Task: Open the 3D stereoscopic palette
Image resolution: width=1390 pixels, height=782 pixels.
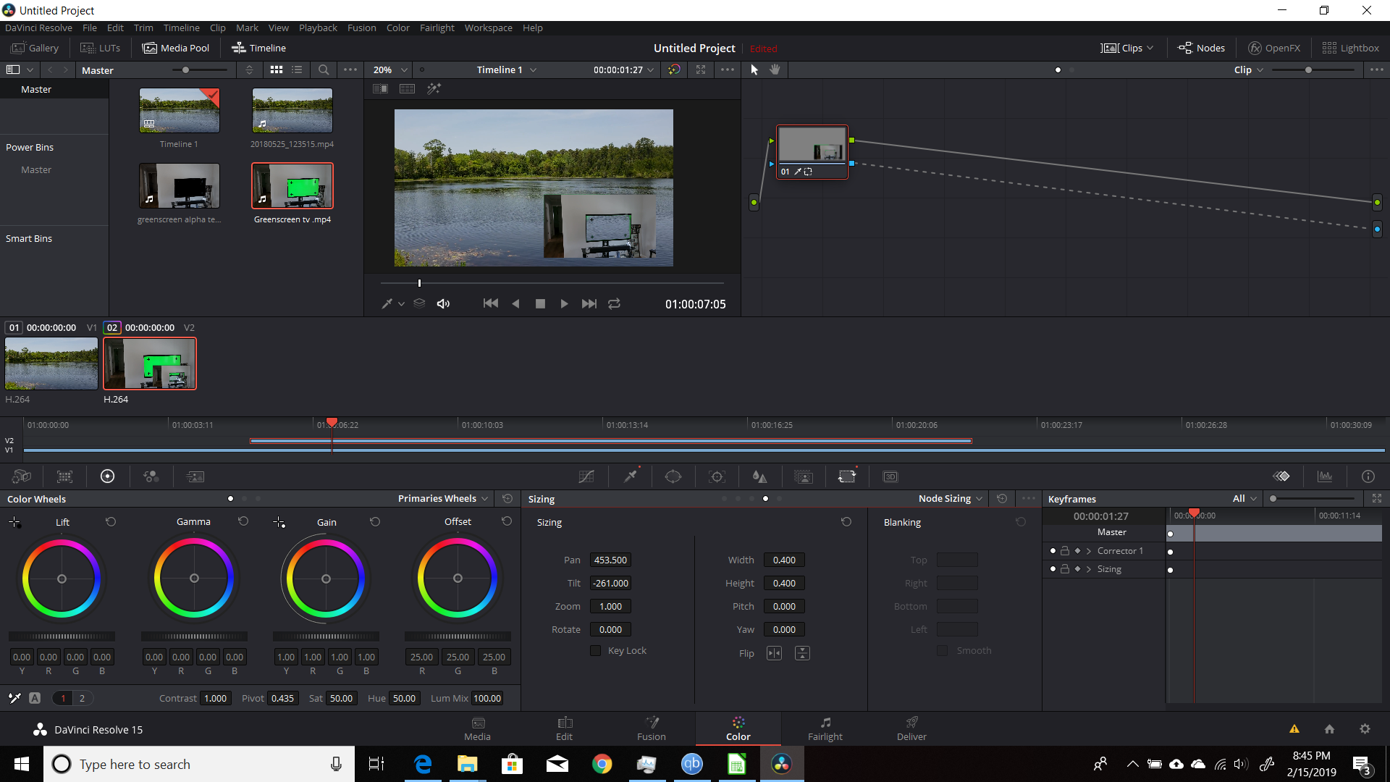Action: pos(890,476)
